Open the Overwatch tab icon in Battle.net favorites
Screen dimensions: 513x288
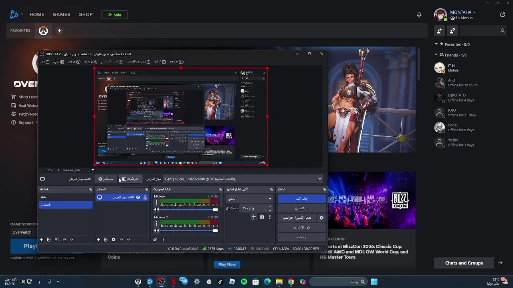pos(43,31)
